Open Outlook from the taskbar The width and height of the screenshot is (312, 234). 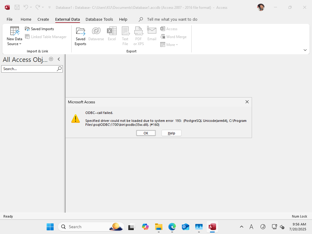point(186,227)
